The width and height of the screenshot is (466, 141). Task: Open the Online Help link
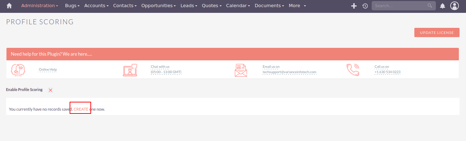48,70
